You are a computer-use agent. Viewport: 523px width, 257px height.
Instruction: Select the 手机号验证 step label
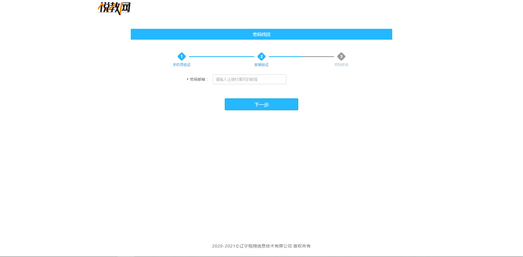pyautogui.click(x=182, y=65)
